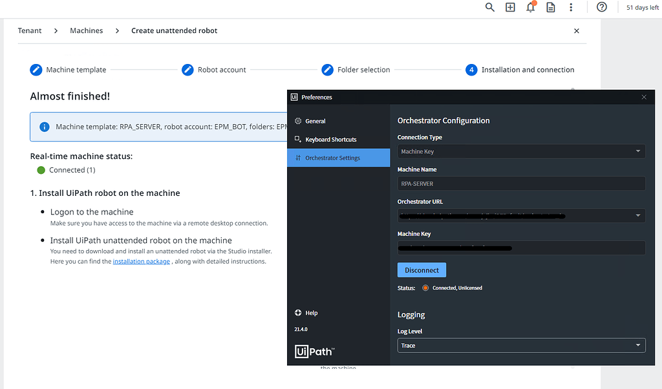The height and width of the screenshot is (389, 662).
Task: Open the resource center document icon
Action: [x=550, y=7]
